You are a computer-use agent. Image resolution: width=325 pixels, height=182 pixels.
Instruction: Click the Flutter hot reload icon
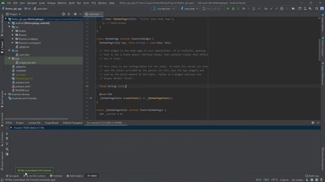pos(248,9)
